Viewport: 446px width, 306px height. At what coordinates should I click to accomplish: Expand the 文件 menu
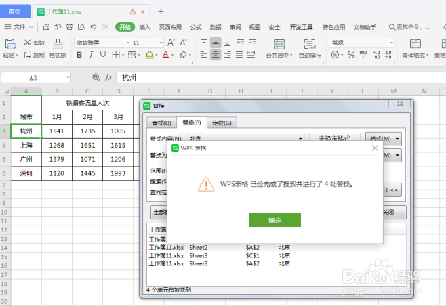point(20,27)
